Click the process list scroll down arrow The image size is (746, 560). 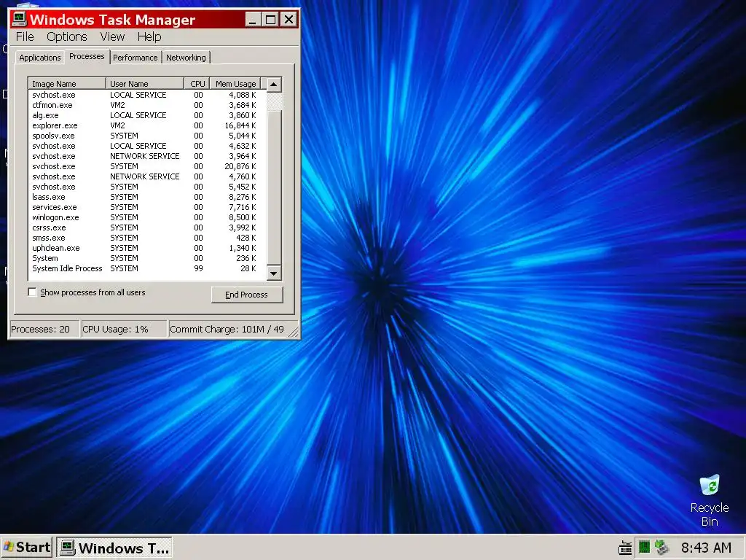[x=274, y=273]
